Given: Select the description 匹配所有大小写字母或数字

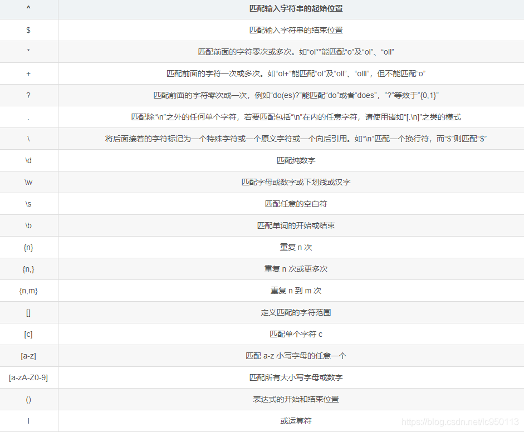Looking at the screenshot, I should point(296,378).
